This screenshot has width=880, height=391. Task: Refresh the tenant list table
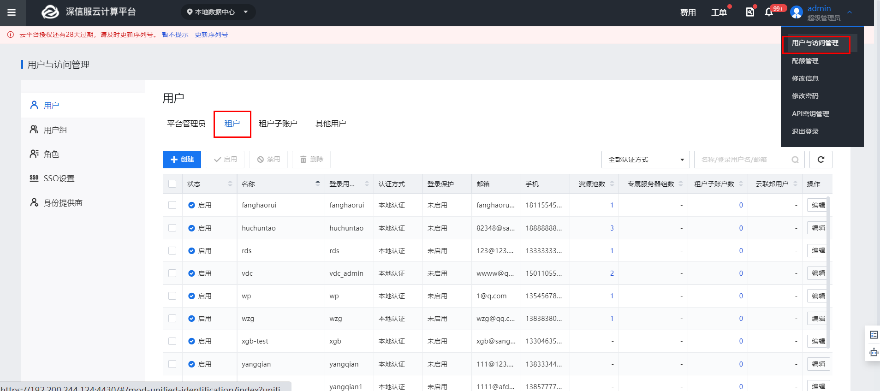pos(821,160)
